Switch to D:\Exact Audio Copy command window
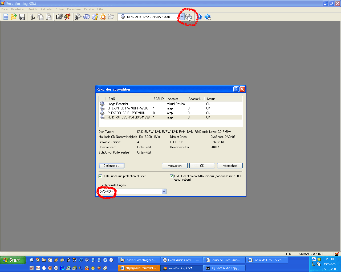Screen dimensions: 341x272 click(x=224, y=268)
